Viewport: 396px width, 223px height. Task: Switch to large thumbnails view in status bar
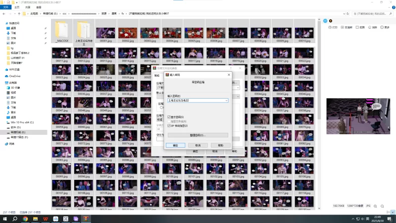[x=393, y=212]
